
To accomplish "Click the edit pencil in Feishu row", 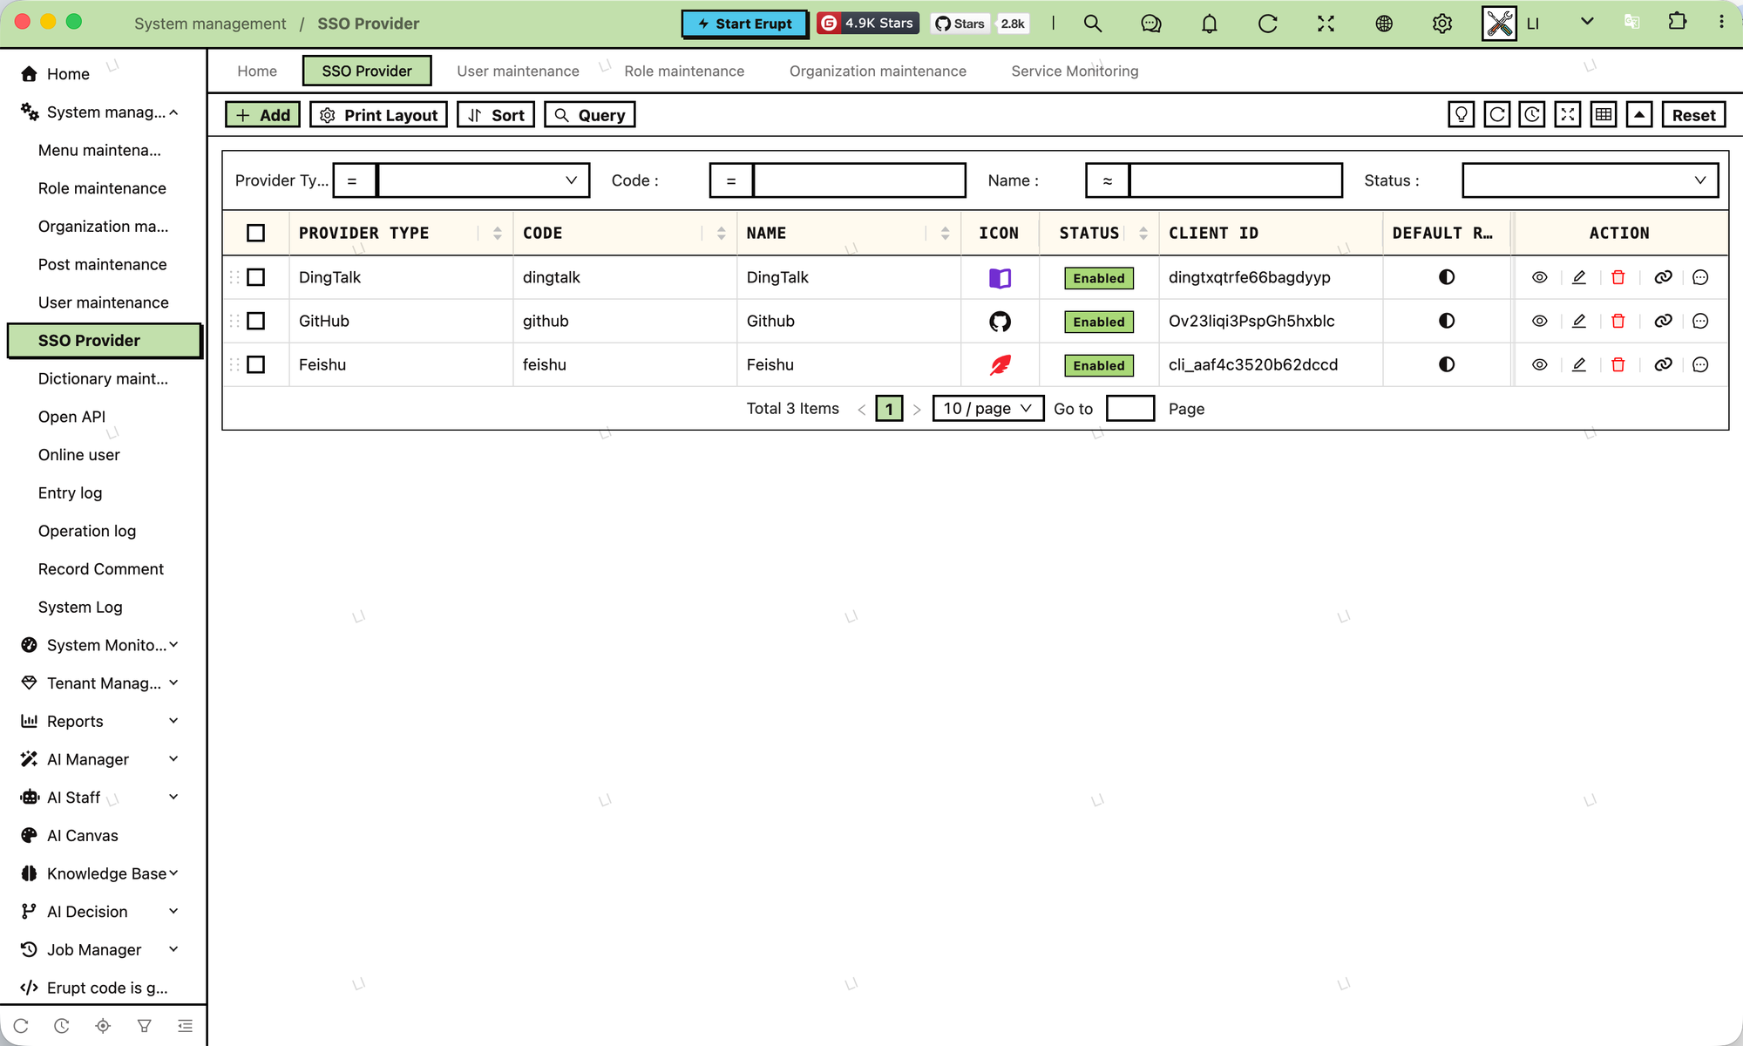I will pyautogui.click(x=1579, y=364).
